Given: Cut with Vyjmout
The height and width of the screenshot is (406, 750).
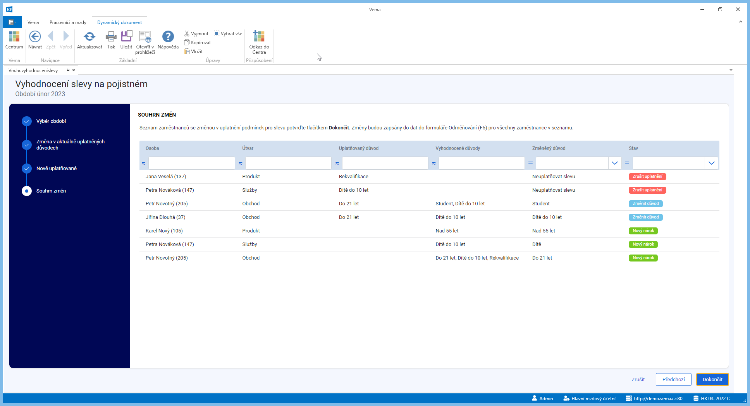Looking at the screenshot, I should pyautogui.click(x=196, y=34).
